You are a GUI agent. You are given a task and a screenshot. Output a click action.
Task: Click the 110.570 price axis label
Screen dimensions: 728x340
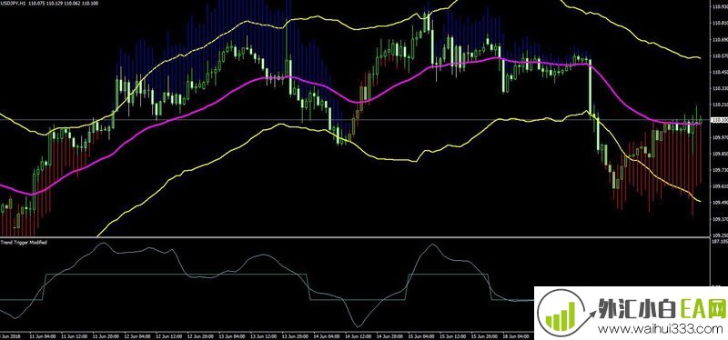coord(719,55)
